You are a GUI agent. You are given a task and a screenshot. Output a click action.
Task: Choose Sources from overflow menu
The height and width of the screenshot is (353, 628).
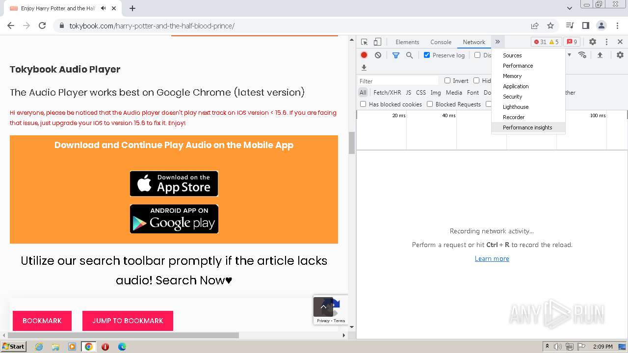pos(528,55)
